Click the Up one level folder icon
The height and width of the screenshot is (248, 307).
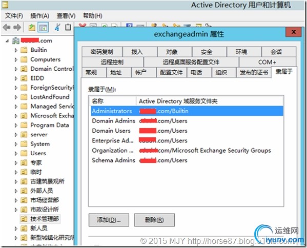coord(32,27)
